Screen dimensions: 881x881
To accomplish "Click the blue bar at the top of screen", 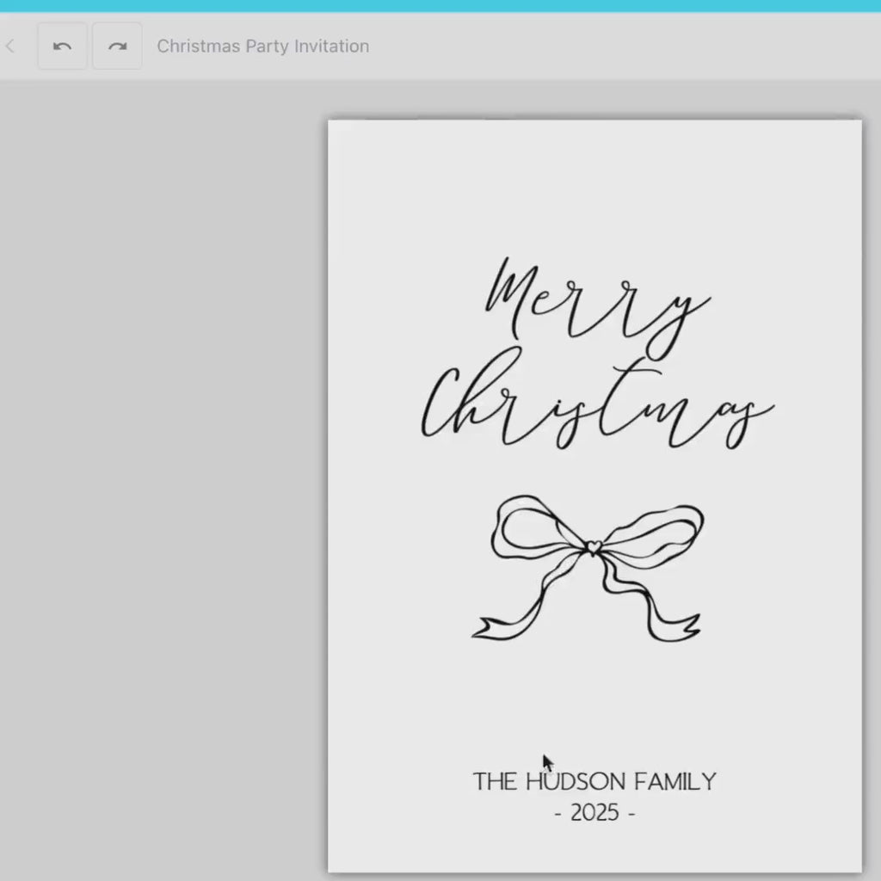I will click(440, 6).
